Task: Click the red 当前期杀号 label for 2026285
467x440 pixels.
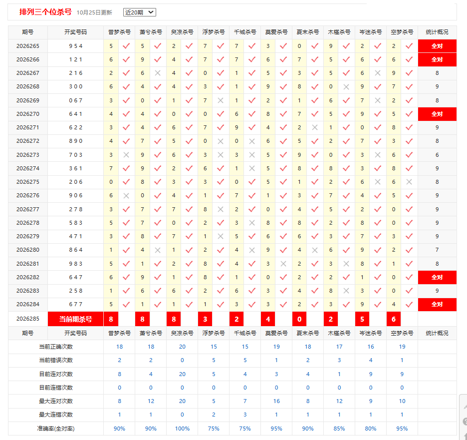Action: pos(76,319)
